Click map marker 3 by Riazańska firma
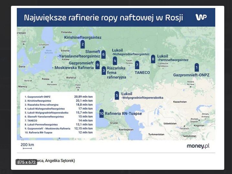The image size is (232, 174). [x=104, y=71]
